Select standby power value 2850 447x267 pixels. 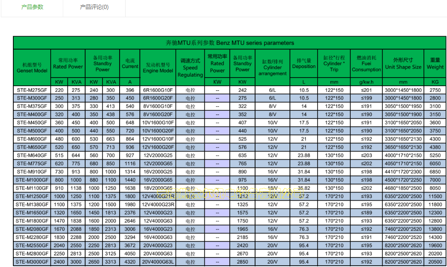coord(242,262)
